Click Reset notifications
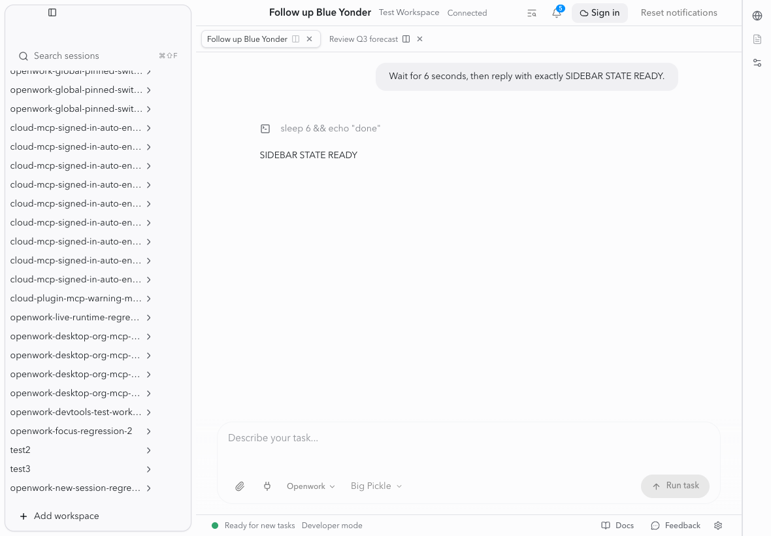This screenshot has height=536, width=771. coord(679,13)
